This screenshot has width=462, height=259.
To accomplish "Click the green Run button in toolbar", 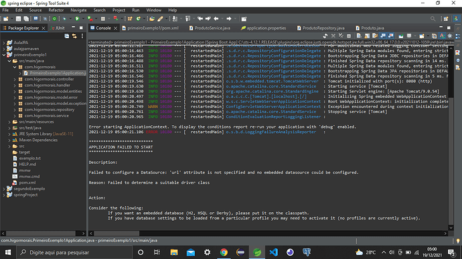I will click(x=77, y=19).
